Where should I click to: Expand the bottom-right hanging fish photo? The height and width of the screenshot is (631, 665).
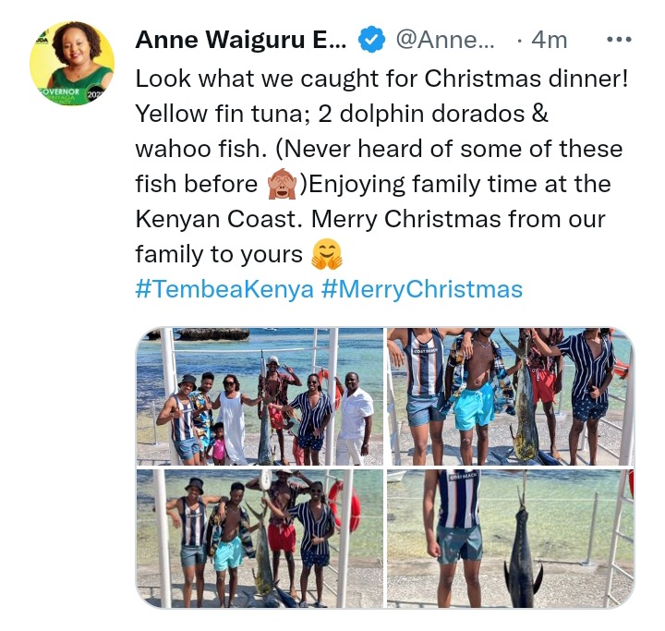[510, 538]
